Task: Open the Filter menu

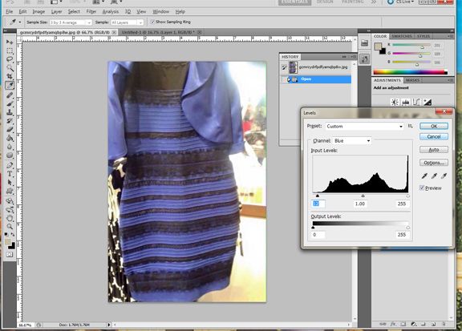Action: coord(91,11)
